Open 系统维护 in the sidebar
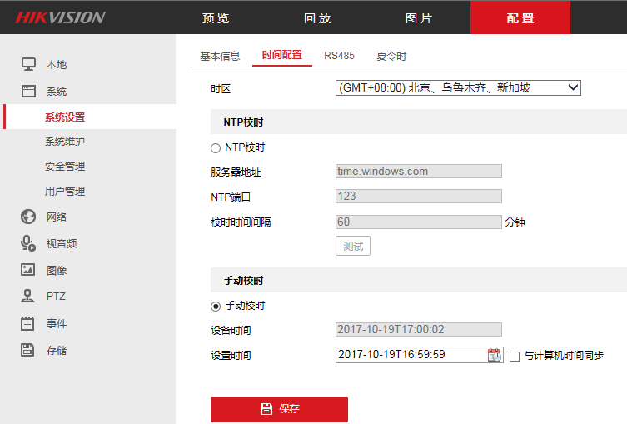Screen dimensions: 627x424 (65, 142)
